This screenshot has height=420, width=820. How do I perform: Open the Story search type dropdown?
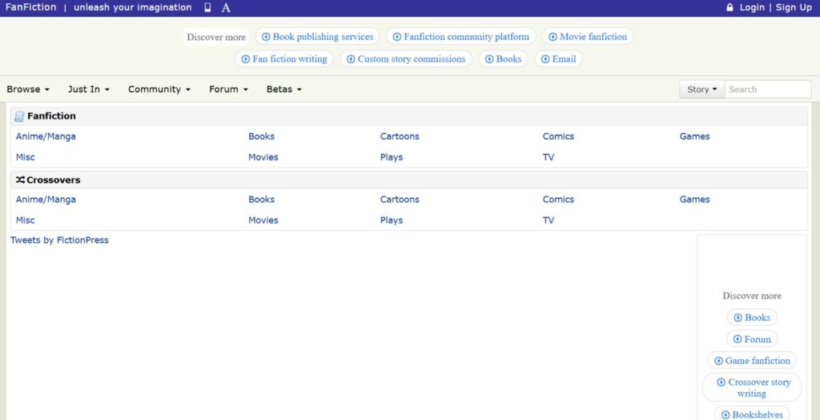click(701, 90)
